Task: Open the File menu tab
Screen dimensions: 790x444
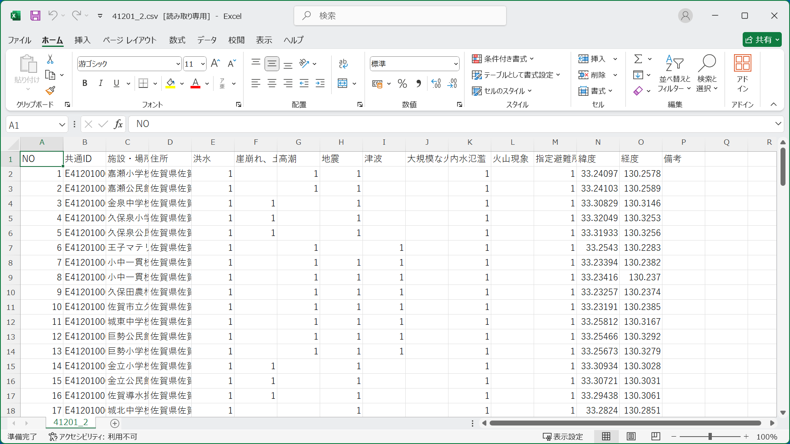Action: pos(19,40)
